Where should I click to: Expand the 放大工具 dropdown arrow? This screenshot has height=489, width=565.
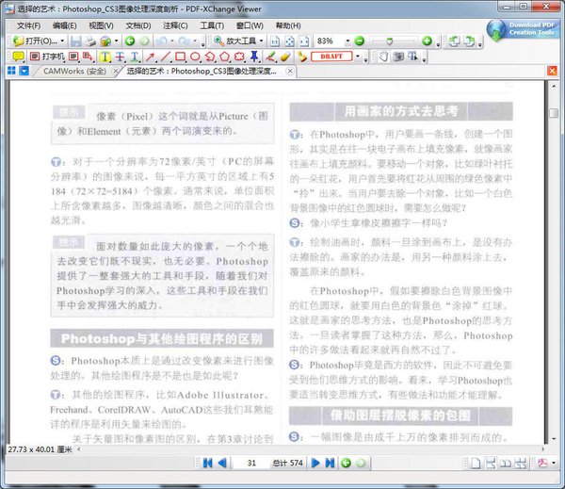point(261,41)
